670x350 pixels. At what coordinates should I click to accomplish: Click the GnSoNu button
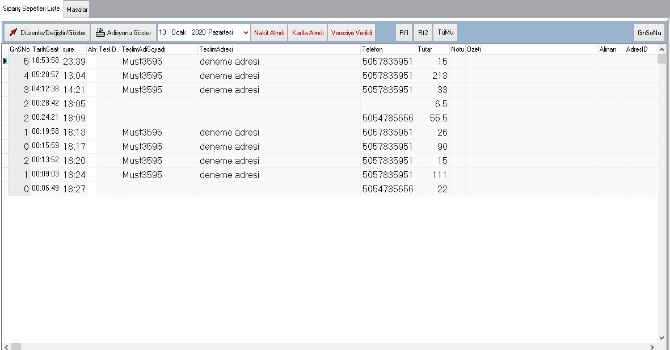pos(649,33)
